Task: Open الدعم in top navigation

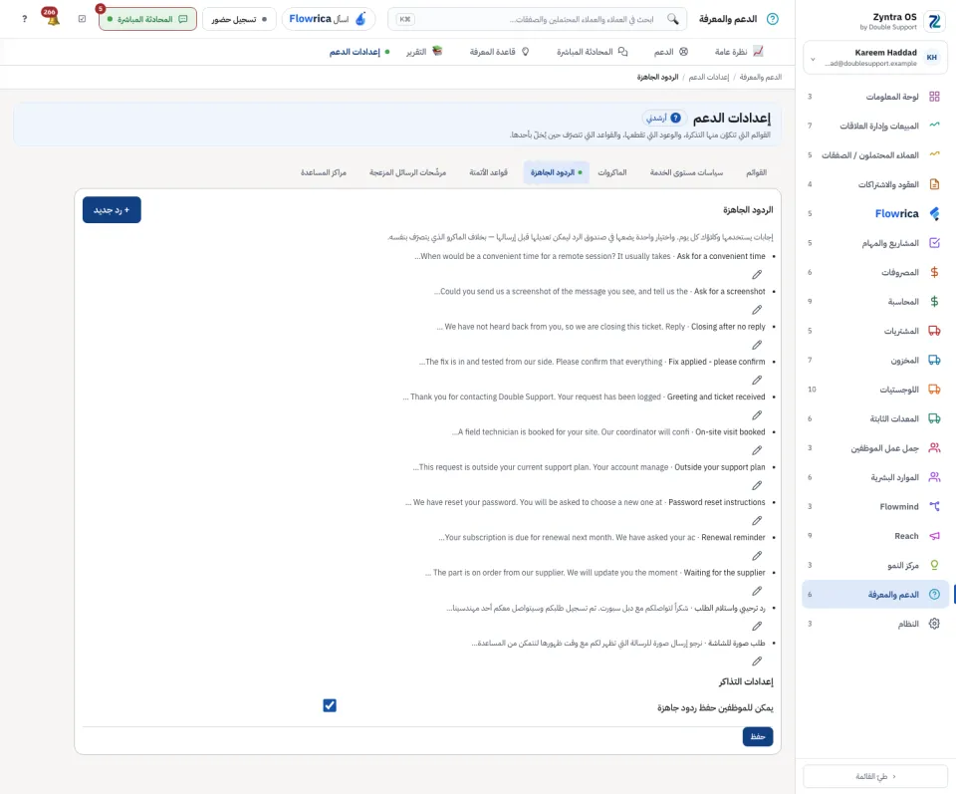Action: tap(670, 52)
